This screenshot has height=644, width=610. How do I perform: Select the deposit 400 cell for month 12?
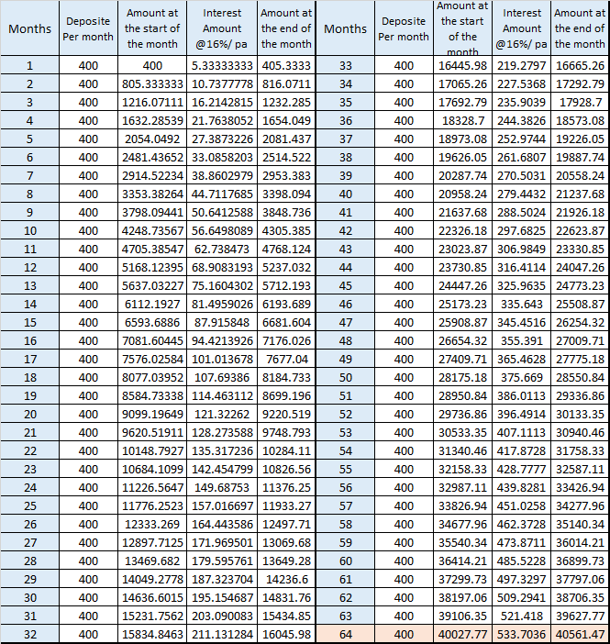pyautogui.click(x=88, y=267)
